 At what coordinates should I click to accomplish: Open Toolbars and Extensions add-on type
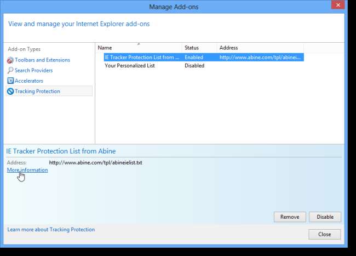(43, 60)
